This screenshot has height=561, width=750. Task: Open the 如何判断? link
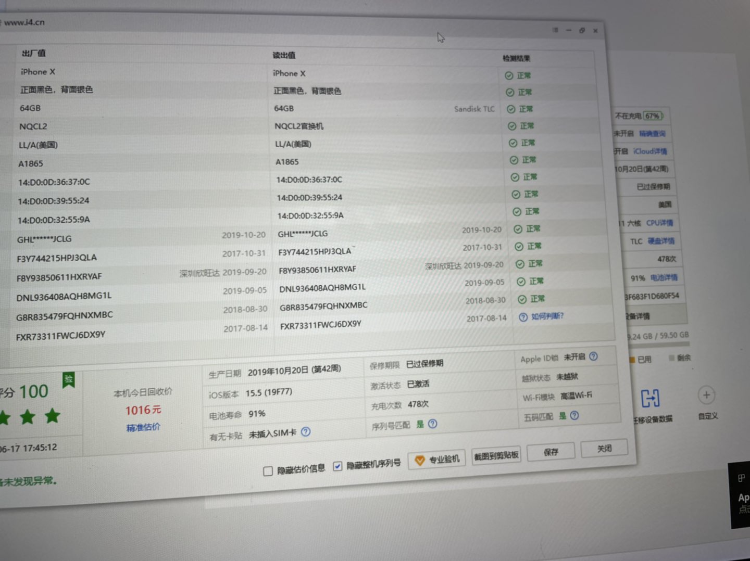(x=547, y=316)
